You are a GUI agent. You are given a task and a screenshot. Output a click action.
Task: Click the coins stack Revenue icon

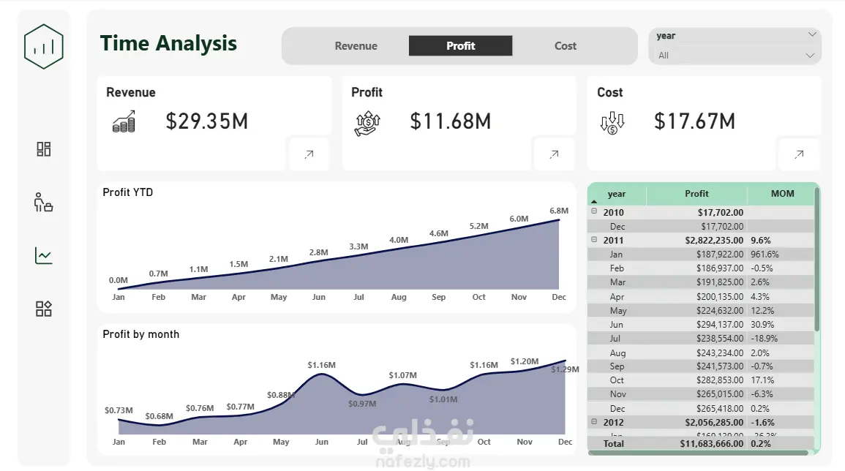tap(124, 122)
